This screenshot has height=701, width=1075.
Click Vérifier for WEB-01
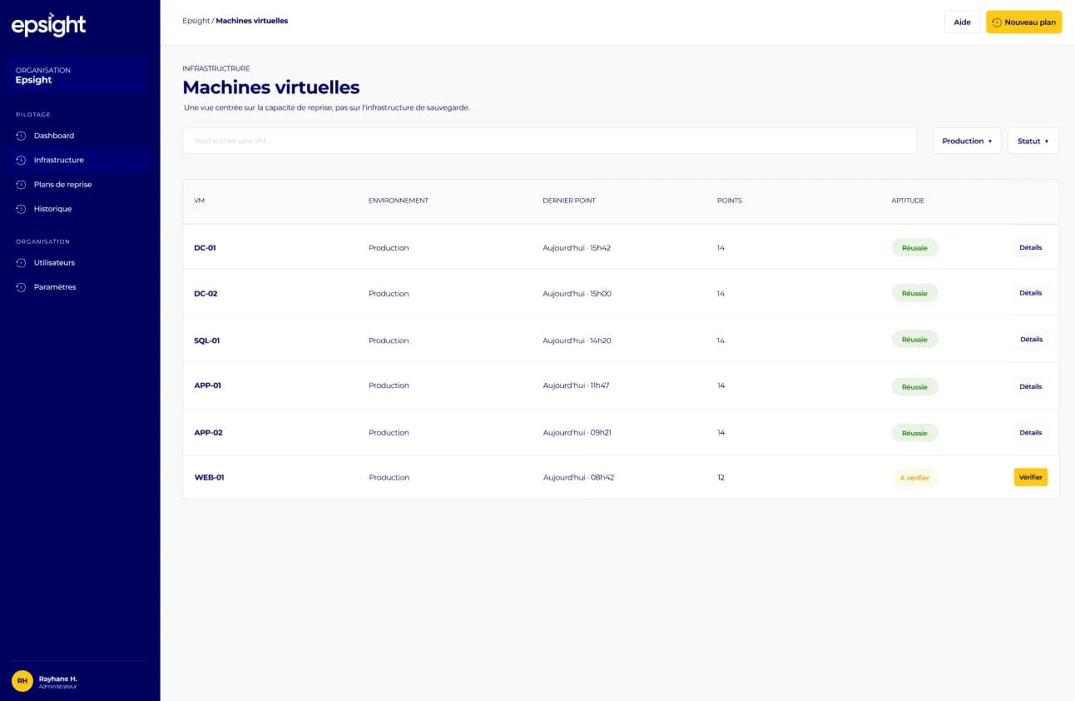point(1030,477)
